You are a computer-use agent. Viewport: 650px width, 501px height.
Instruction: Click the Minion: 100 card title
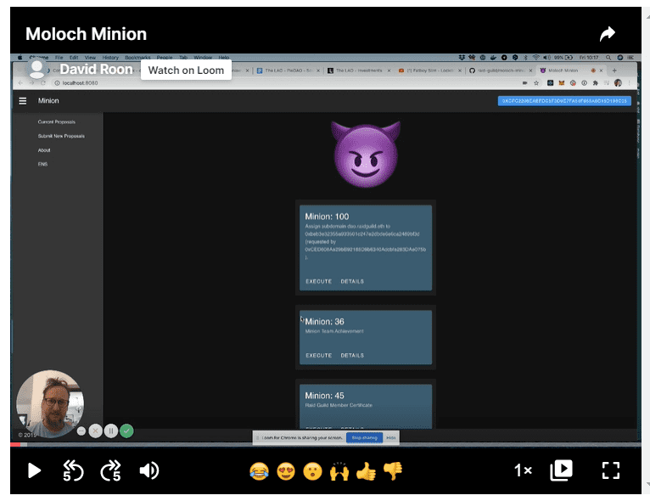327,217
